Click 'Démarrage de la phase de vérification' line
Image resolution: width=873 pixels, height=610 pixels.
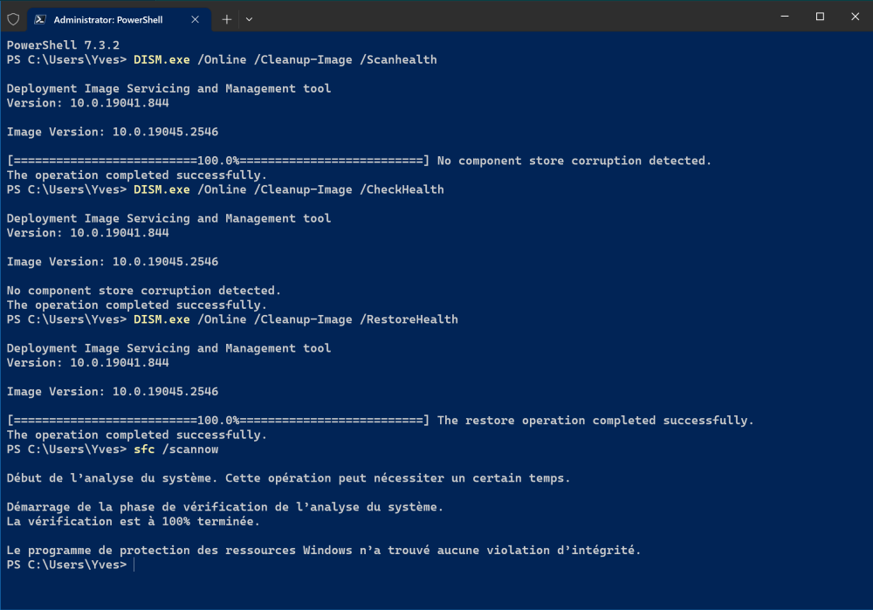(x=225, y=507)
